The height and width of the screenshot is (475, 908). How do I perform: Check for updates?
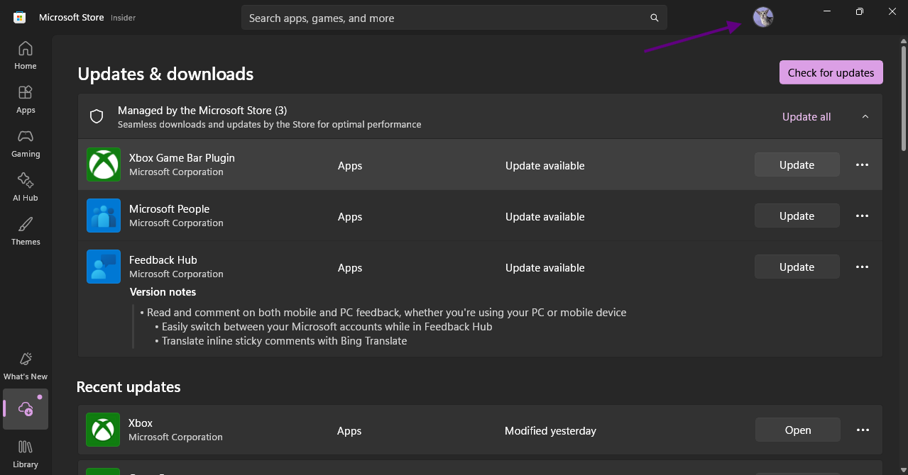(831, 72)
